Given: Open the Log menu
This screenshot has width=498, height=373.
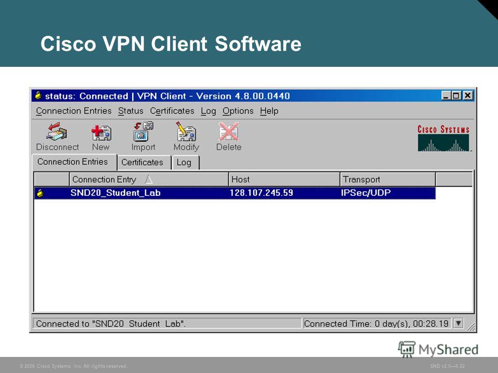Looking at the screenshot, I should coord(208,111).
